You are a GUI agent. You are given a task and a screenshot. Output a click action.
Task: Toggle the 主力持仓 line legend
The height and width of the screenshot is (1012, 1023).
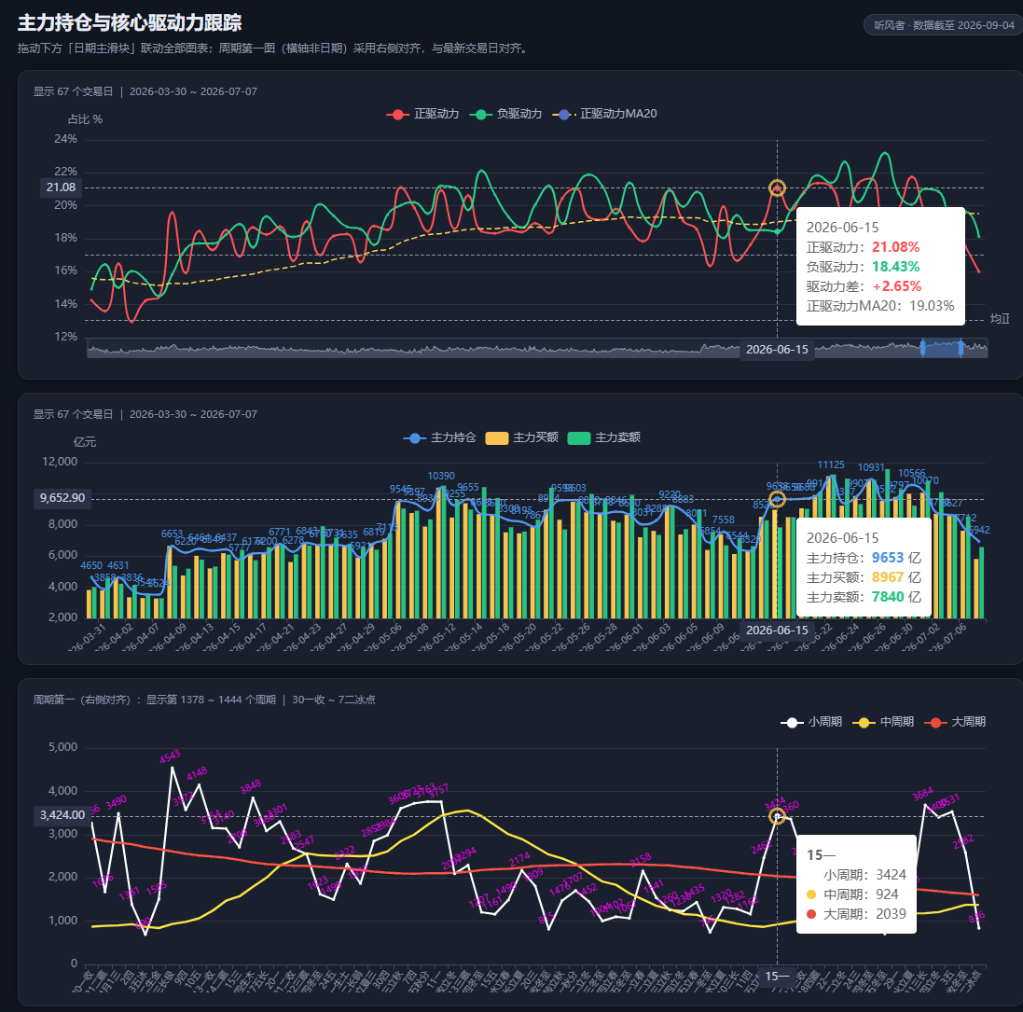[x=440, y=437]
